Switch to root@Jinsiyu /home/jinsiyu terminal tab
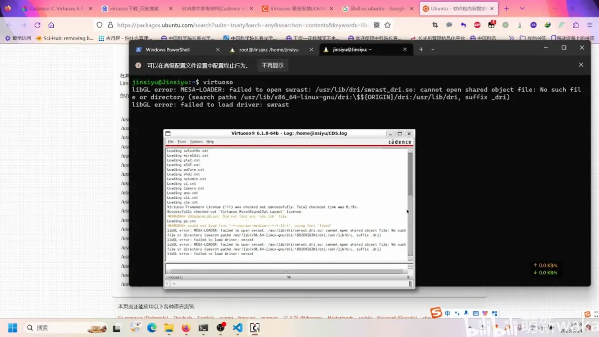Image resolution: width=599 pixels, height=337 pixels. (270, 50)
